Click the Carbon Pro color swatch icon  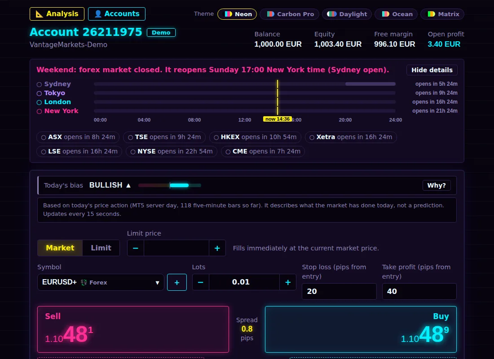coord(270,14)
